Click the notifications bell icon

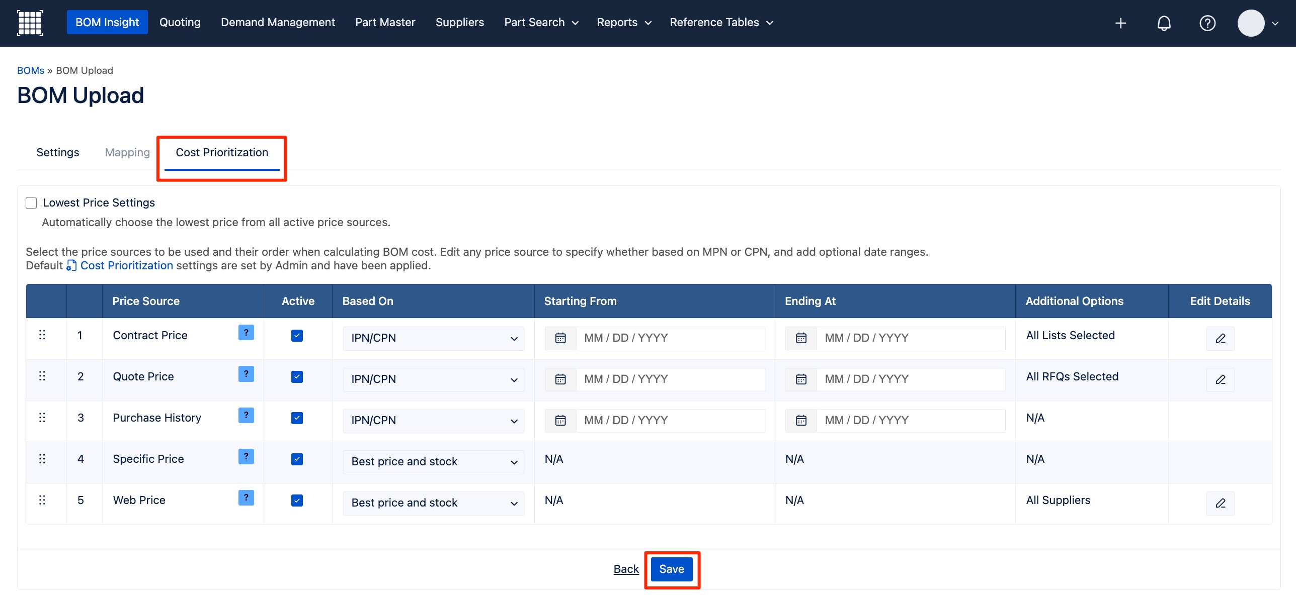(1164, 23)
